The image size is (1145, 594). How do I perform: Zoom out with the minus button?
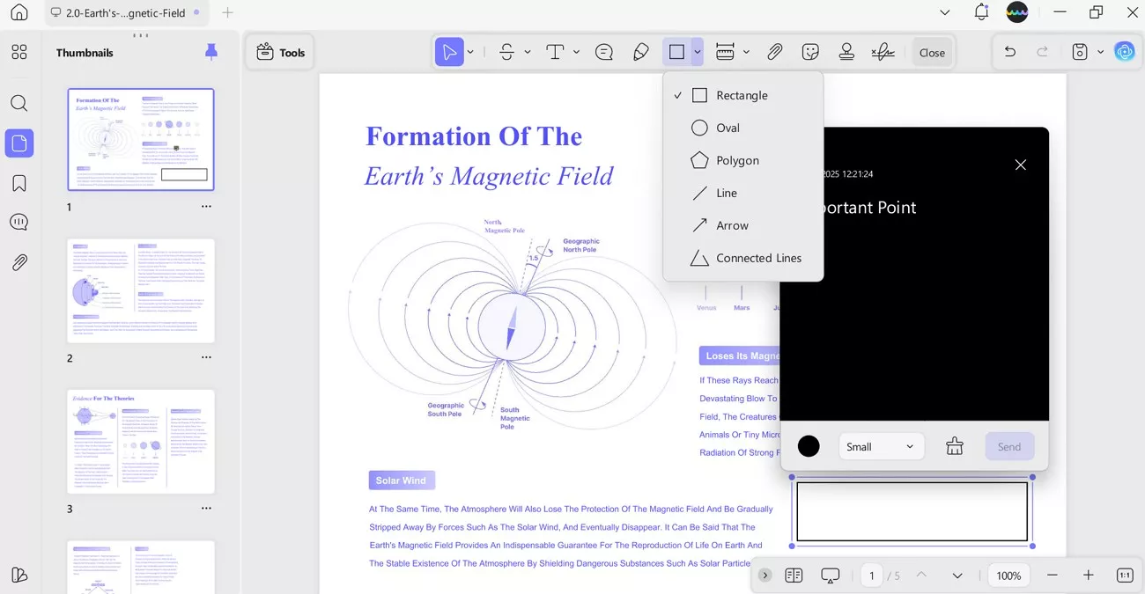(1053, 576)
